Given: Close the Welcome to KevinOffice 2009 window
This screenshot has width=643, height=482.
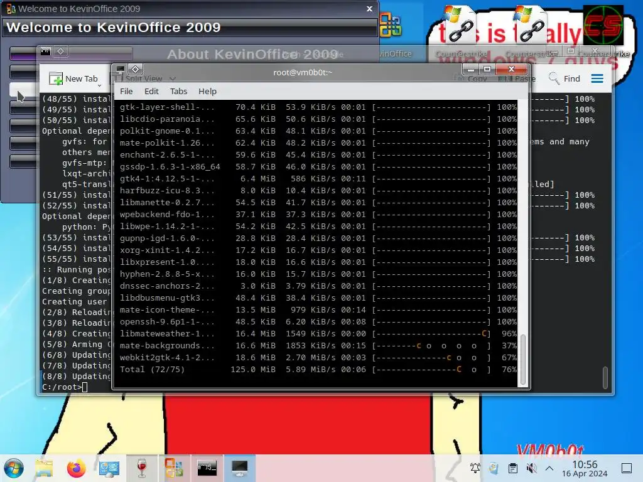Looking at the screenshot, I should [369, 9].
